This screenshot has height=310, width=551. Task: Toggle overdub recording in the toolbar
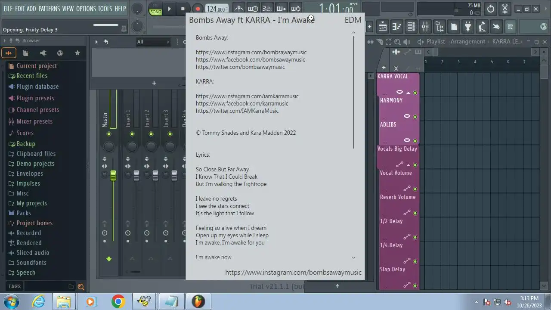tap(281, 9)
